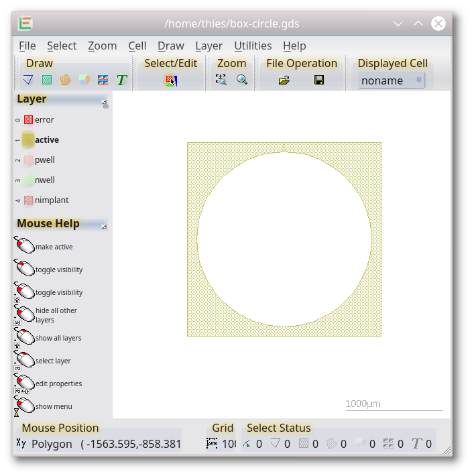Select the nwell layer name
The height and width of the screenshot is (476, 472).
(45, 180)
